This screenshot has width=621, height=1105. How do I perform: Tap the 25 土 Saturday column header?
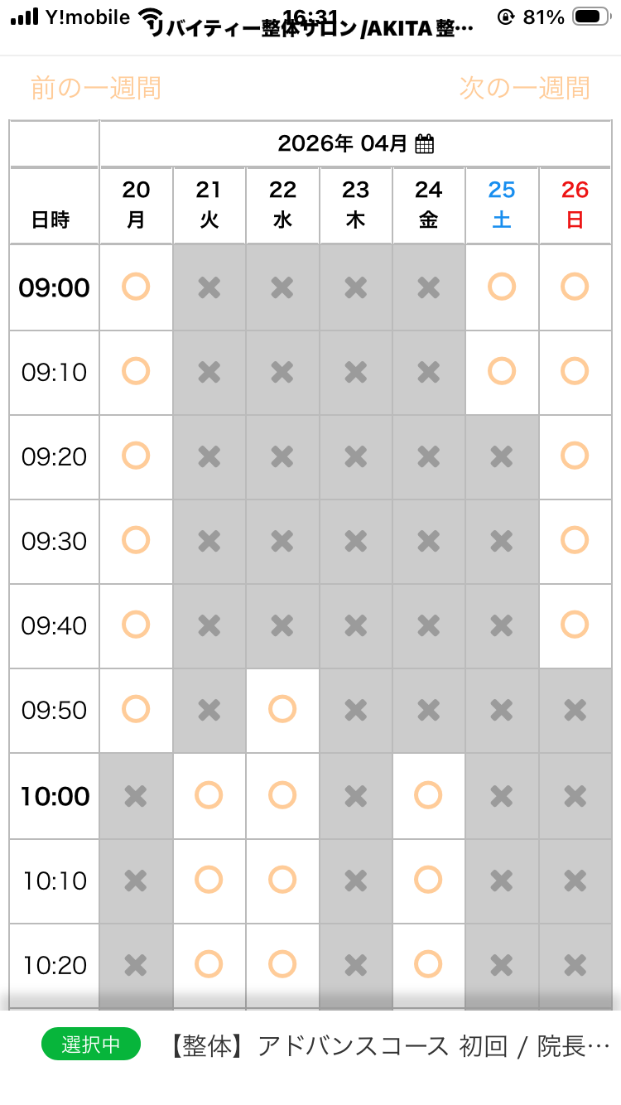(502, 205)
